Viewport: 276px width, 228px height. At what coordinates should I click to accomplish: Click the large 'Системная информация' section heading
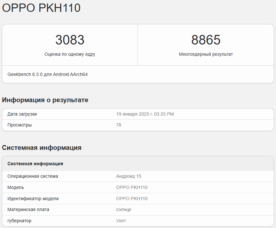click(42, 148)
